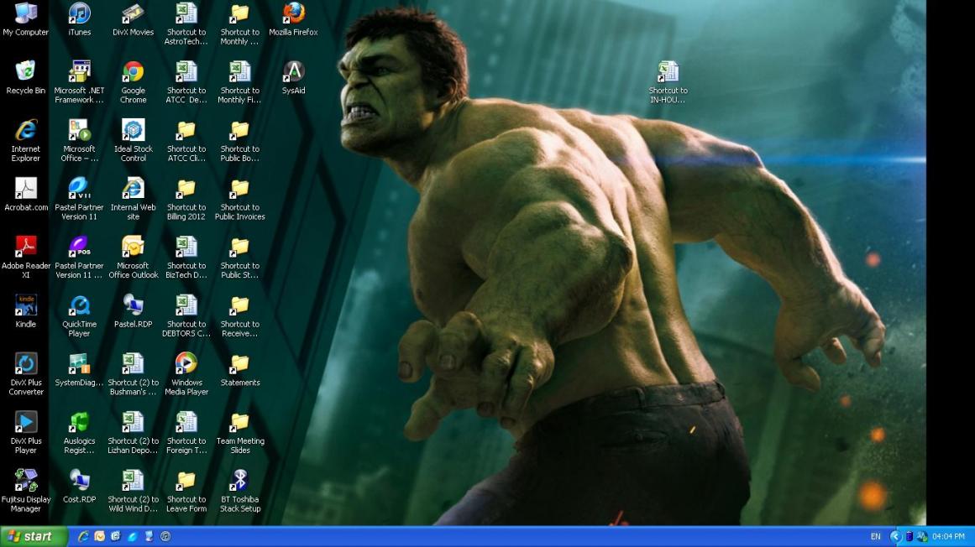Select the Mozilla Firefox desktop icon
Viewport: 975px width, 547px height.
click(x=293, y=13)
